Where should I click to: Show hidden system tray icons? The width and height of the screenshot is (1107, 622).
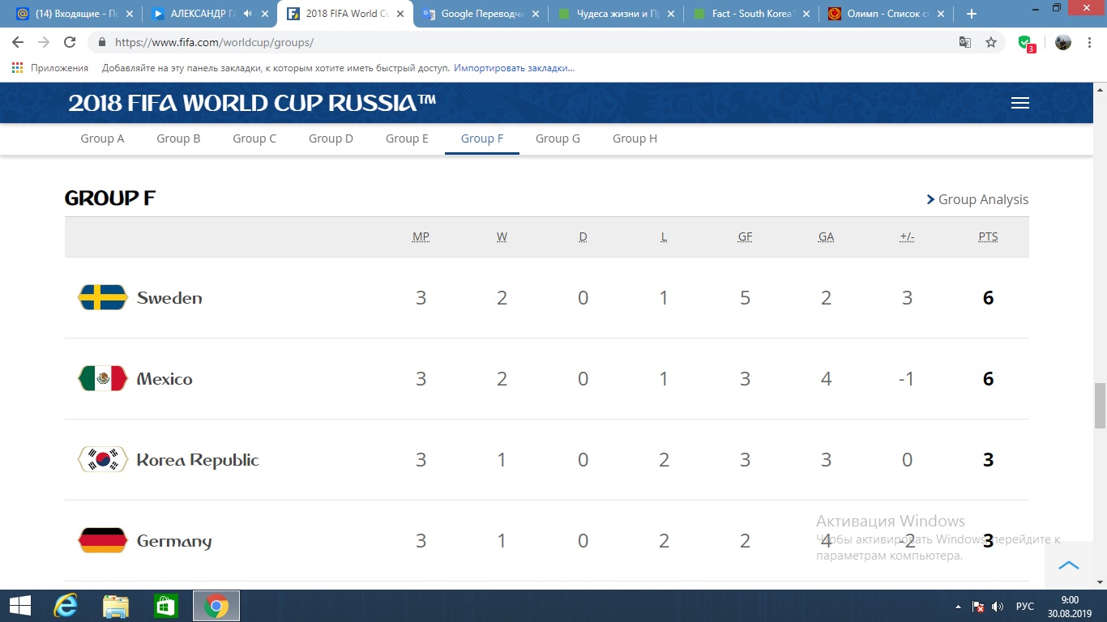click(x=959, y=607)
